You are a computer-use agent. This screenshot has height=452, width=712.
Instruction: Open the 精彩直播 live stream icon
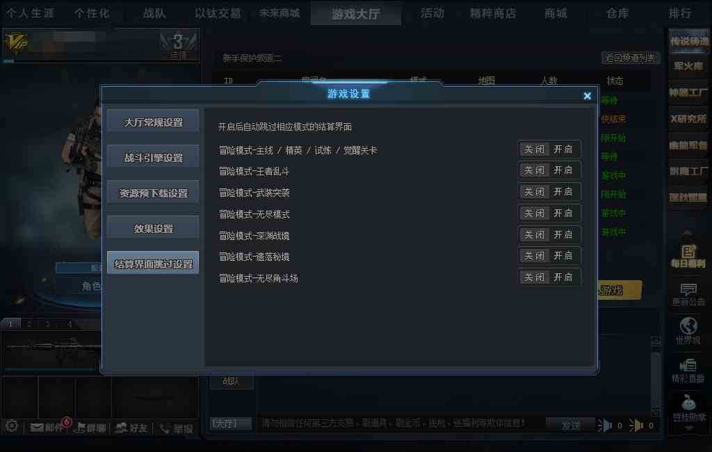point(688,371)
